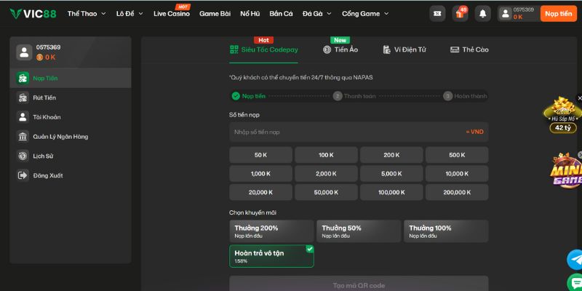Click the VIC88 logo

pos(32,13)
